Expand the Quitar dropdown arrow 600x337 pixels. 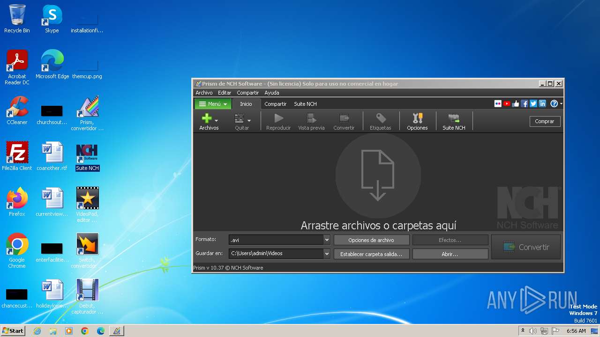coord(249,121)
